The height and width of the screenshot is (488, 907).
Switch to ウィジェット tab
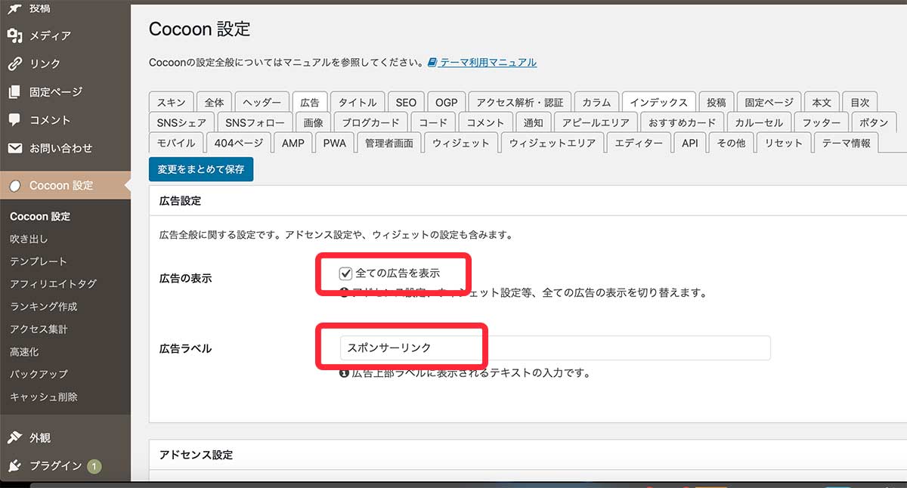[460, 143]
